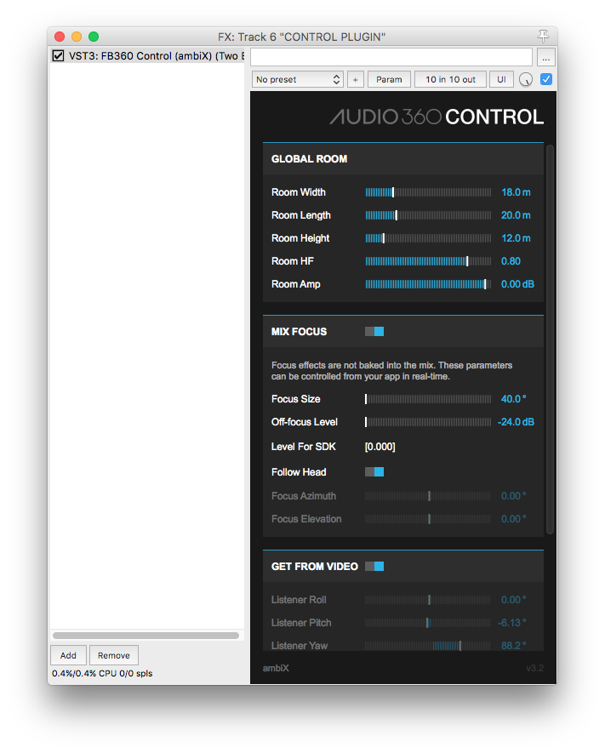
Task: Open the 10 in 10 out routing
Action: click(450, 80)
